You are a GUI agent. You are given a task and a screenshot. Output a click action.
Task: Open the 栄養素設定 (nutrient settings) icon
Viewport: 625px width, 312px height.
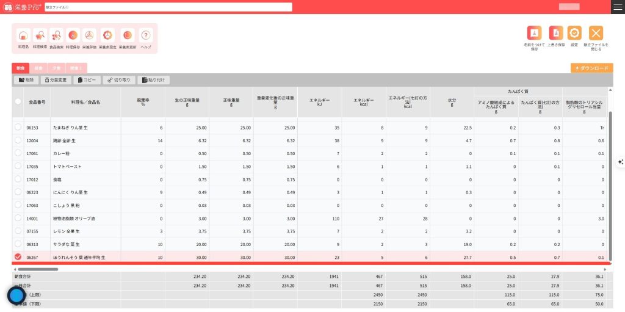click(108, 36)
